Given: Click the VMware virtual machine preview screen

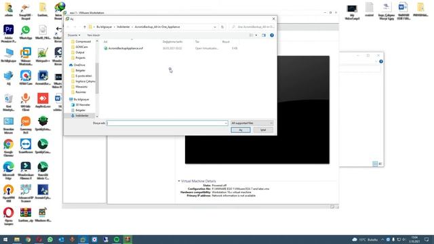Looking at the screenshot, I should [257, 110].
